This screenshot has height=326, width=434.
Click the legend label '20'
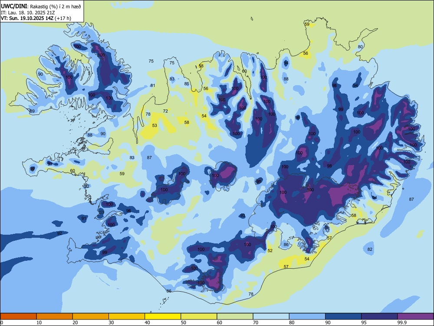(75, 323)
